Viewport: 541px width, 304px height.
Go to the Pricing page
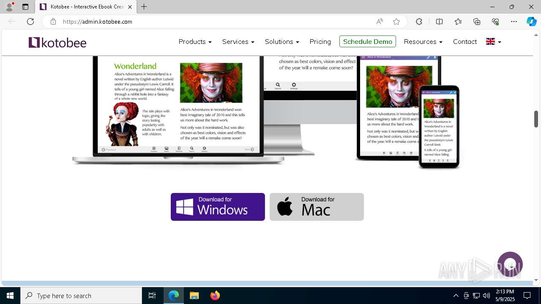pyautogui.click(x=320, y=41)
